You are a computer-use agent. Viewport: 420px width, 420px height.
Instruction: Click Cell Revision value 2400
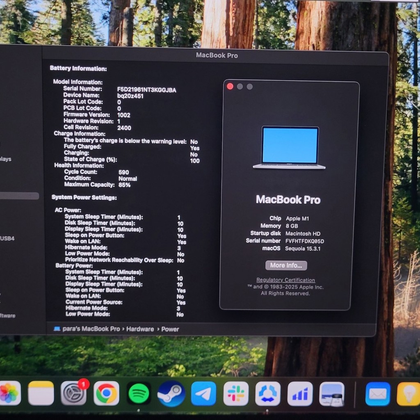(x=124, y=128)
